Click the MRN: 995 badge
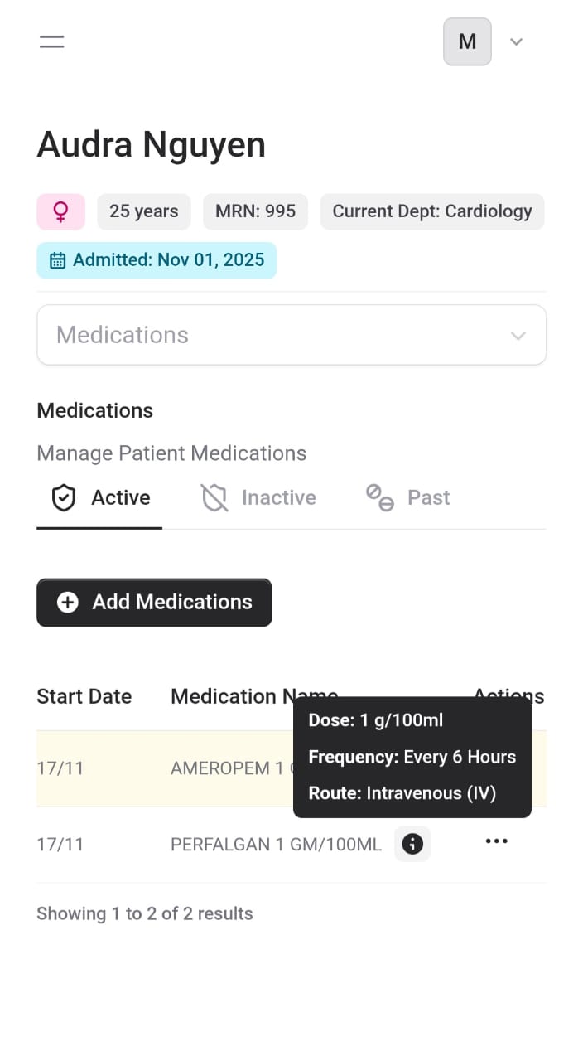The width and height of the screenshot is (583, 1061). (x=255, y=211)
